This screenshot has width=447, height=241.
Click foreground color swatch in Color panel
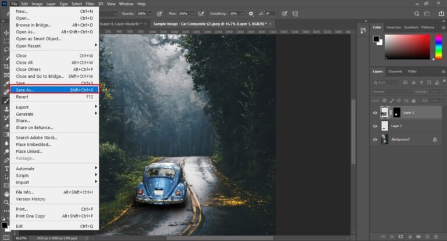tap(377, 39)
